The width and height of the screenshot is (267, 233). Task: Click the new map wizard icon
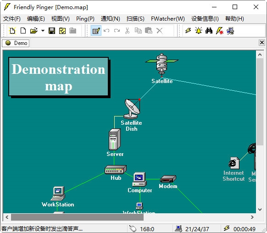coord(12,31)
